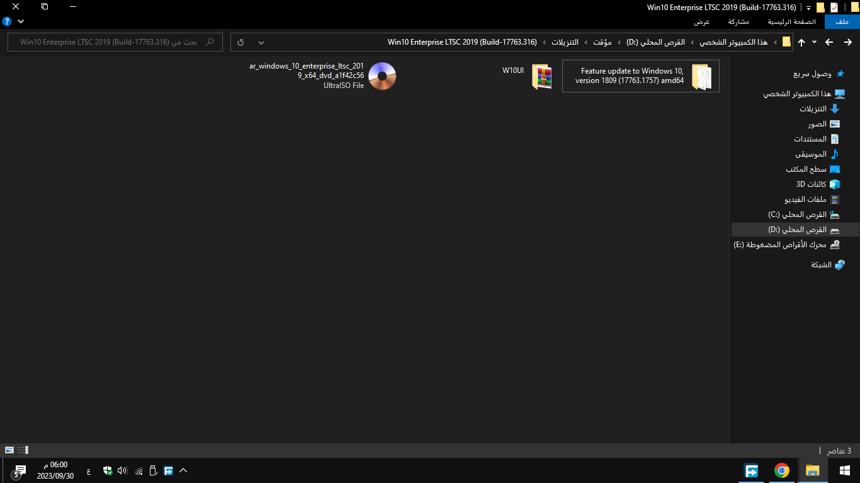Open القرص المحلي (C:) drive in sidebar

(x=804, y=214)
